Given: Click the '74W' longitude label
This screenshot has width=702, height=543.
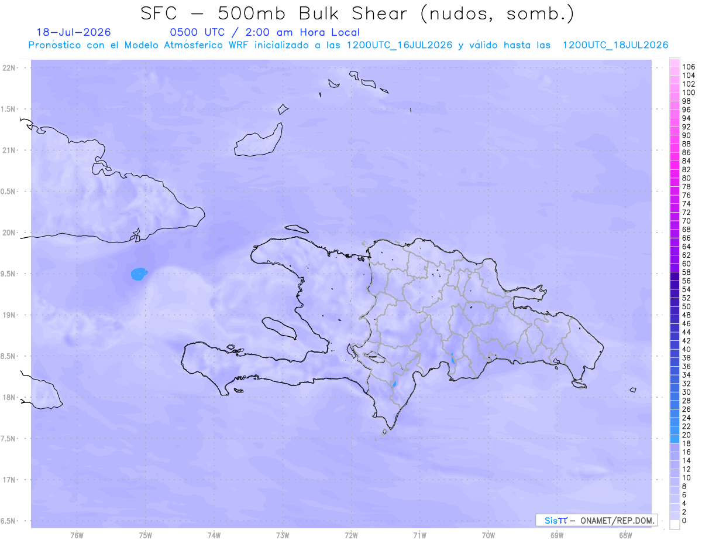Looking at the screenshot, I should pyautogui.click(x=214, y=535).
